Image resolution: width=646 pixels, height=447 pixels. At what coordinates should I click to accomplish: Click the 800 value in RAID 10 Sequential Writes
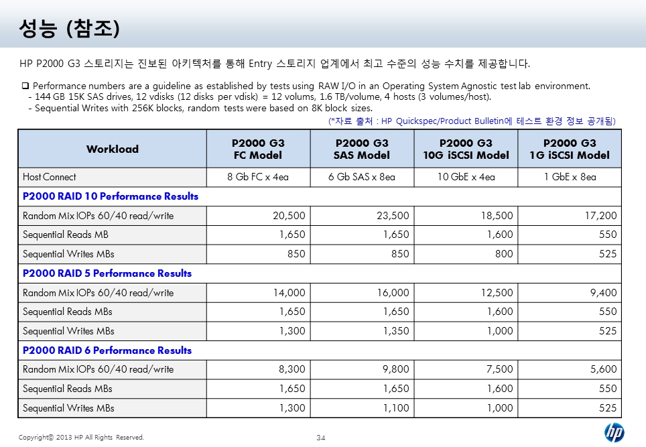(504, 254)
